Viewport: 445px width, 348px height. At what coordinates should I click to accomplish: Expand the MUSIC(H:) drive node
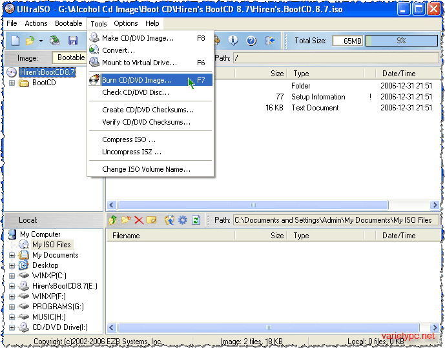(12, 317)
